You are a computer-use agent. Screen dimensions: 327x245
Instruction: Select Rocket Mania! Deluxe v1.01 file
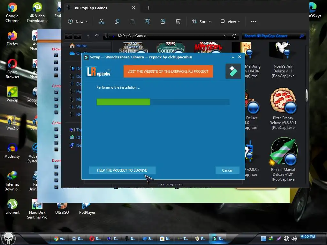pos(283,160)
